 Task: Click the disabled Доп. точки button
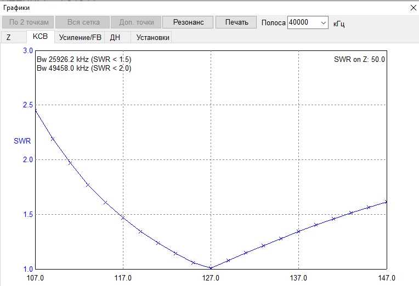click(136, 22)
